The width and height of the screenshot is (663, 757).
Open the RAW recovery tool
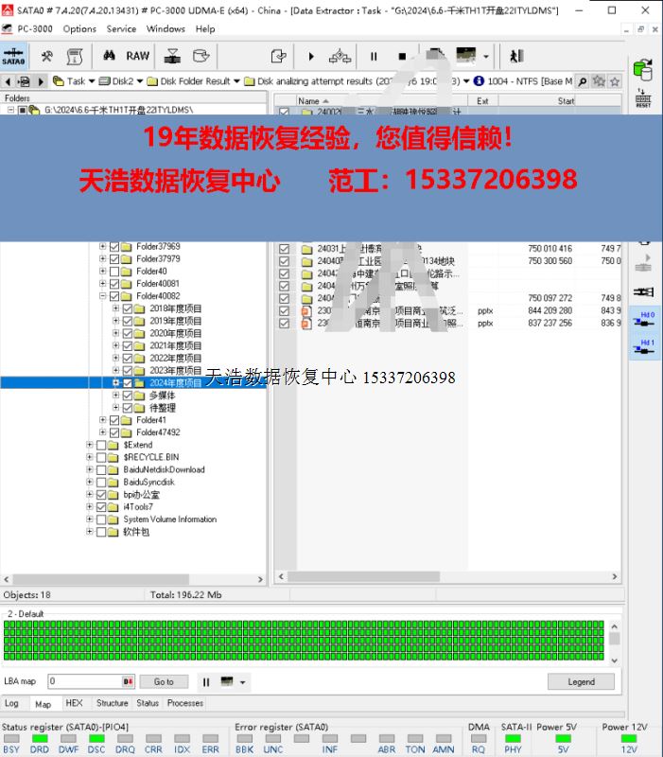pyautogui.click(x=138, y=56)
